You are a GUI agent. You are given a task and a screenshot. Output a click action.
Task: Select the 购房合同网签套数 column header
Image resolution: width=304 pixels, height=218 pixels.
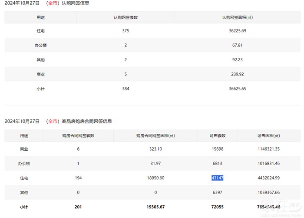click(78, 135)
